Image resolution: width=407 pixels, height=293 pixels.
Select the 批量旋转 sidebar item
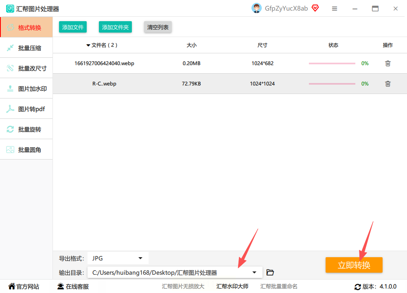coord(26,129)
